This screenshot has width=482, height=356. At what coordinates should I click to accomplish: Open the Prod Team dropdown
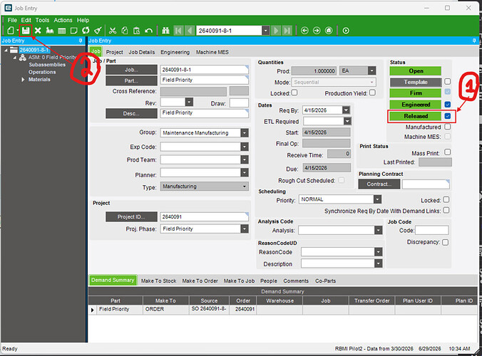tap(245, 159)
